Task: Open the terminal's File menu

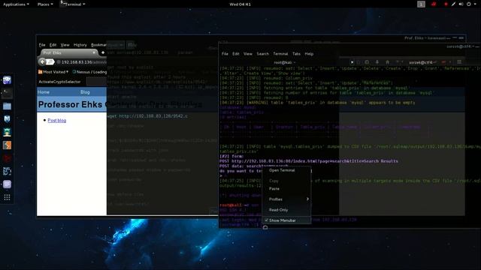Action: click(x=225, y=54)
